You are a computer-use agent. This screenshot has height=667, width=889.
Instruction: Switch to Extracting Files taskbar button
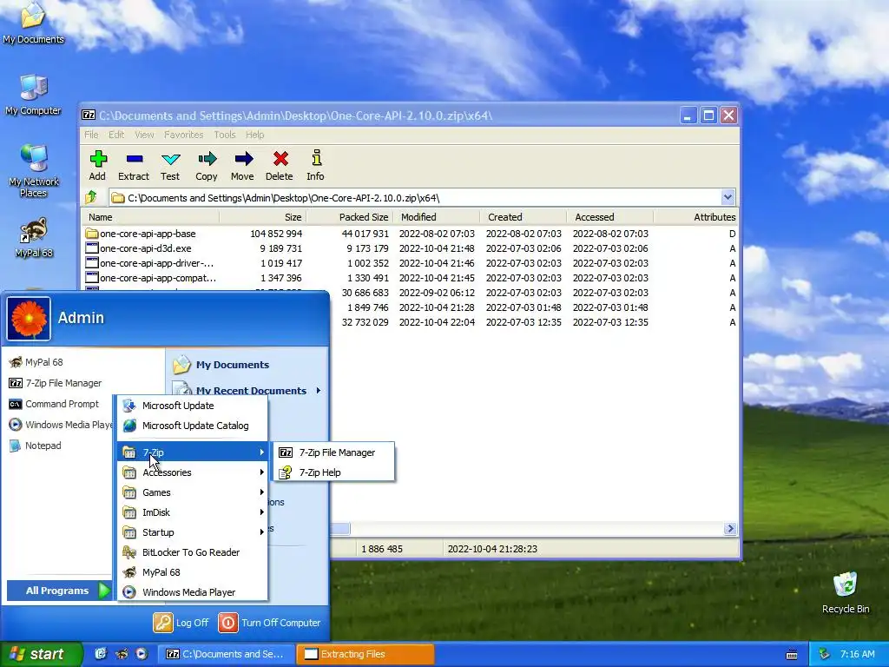point(365,654)
